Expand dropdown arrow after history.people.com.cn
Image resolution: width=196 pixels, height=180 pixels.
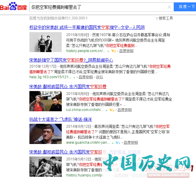coord(108,51)
